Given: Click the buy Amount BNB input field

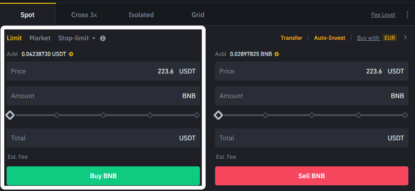Looking at the screenshot, I should [x=103, y=96].
